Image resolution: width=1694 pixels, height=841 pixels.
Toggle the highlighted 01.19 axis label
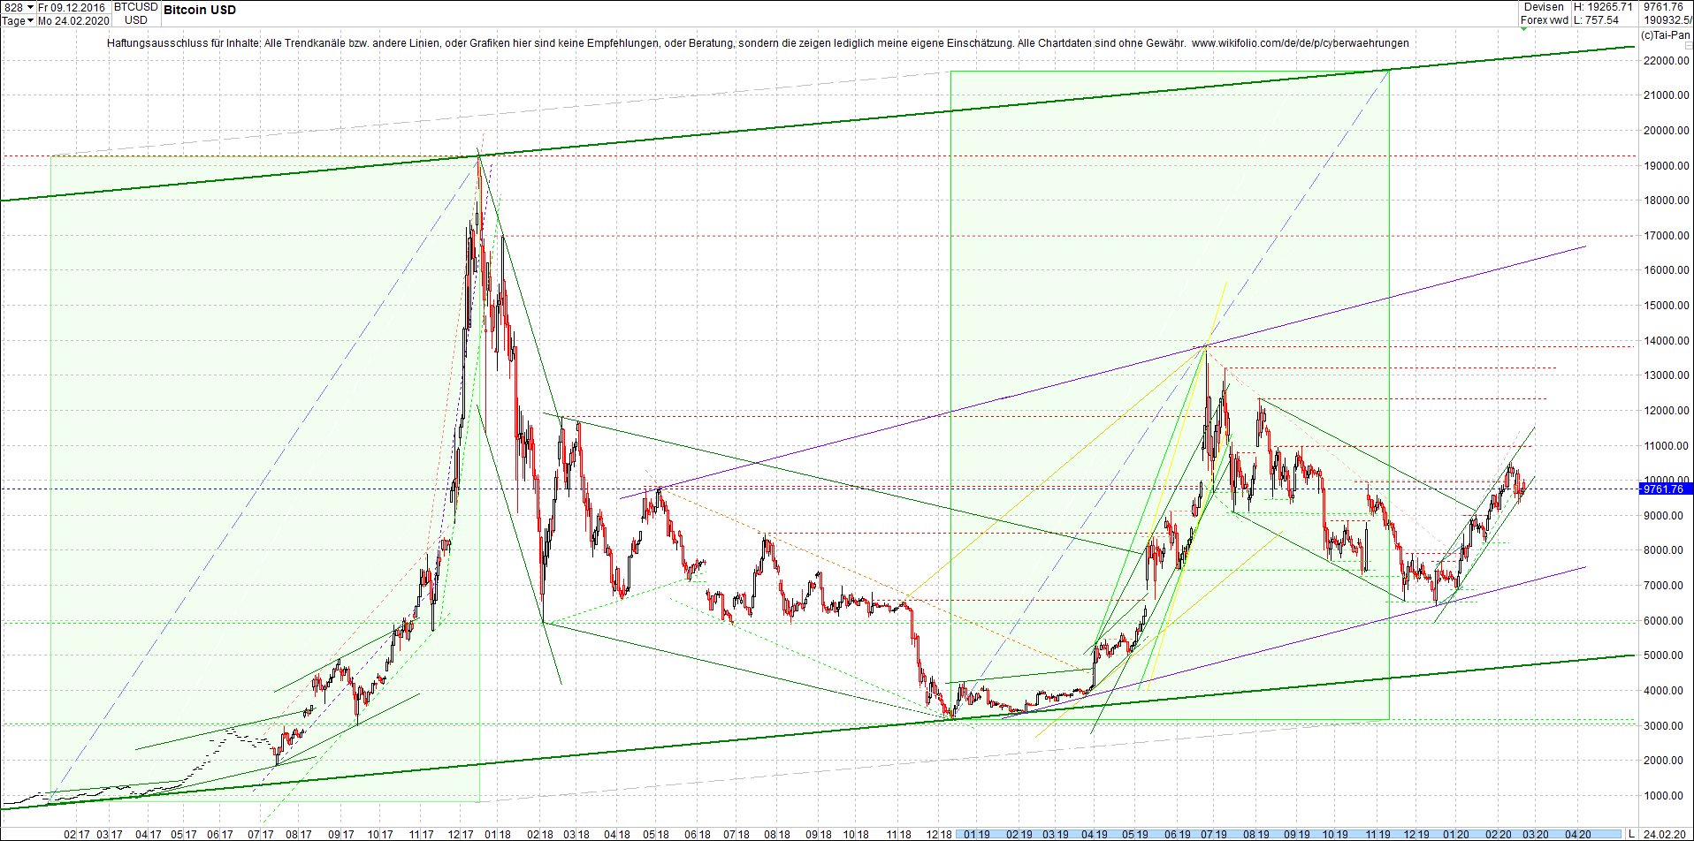(x=976, y=833)
